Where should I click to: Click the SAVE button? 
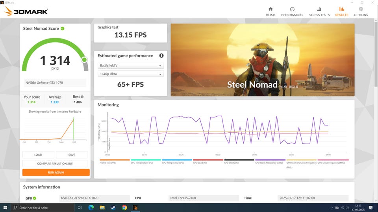click(72, 155)
